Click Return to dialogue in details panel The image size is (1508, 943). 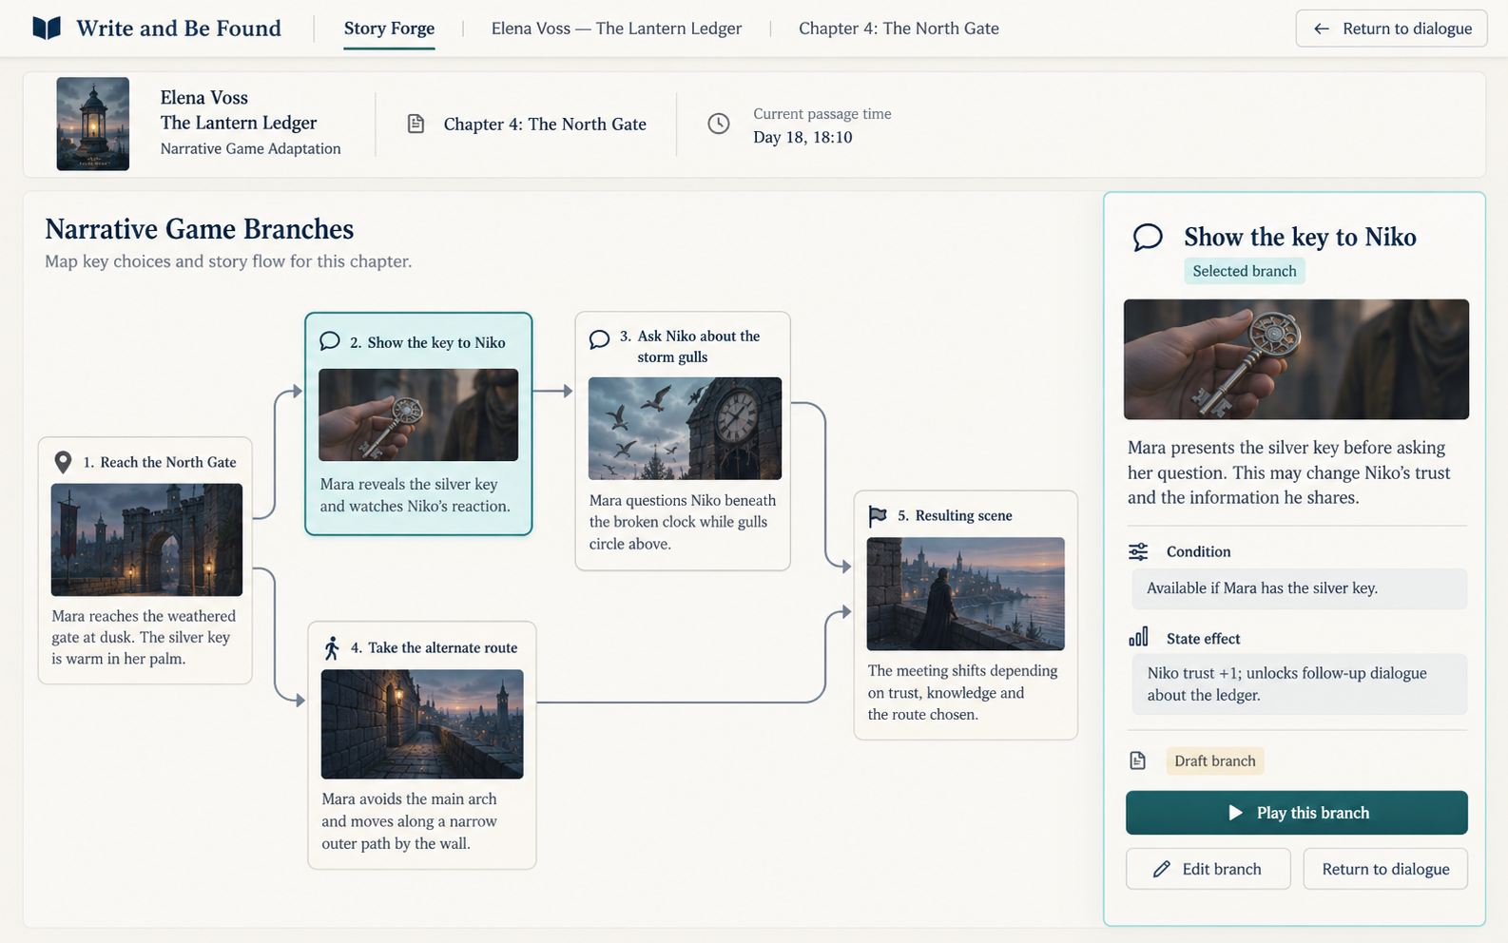(1385, 869)
